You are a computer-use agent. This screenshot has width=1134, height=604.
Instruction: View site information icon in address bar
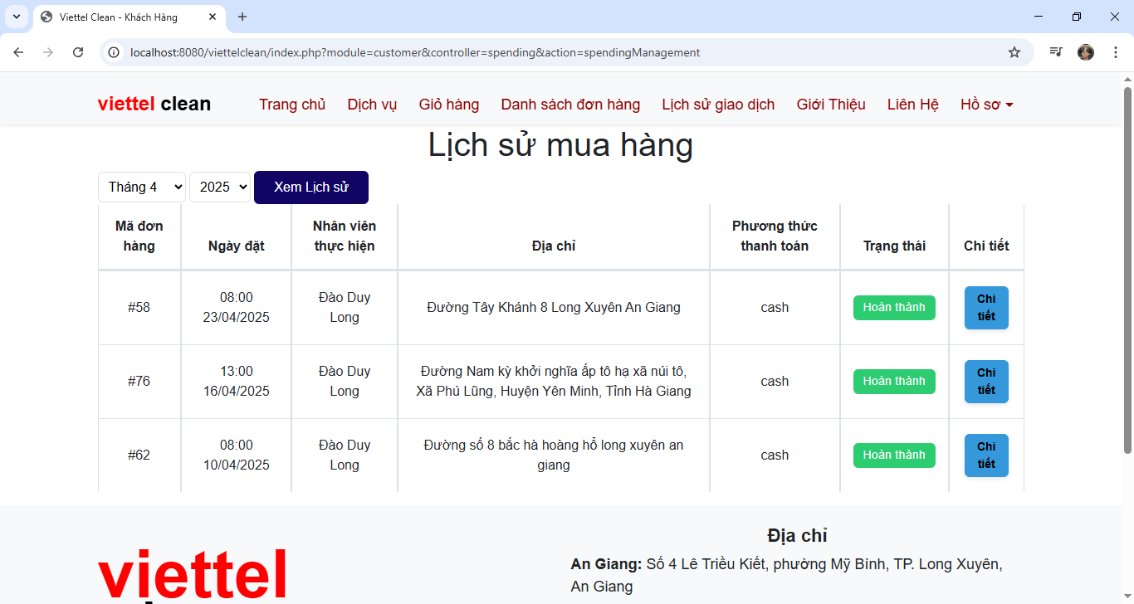115,52
